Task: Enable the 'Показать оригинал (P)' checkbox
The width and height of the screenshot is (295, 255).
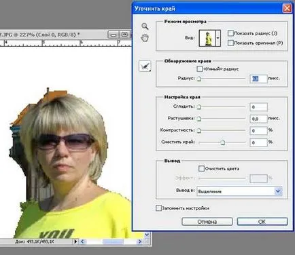Action: [x=230, y=43]
